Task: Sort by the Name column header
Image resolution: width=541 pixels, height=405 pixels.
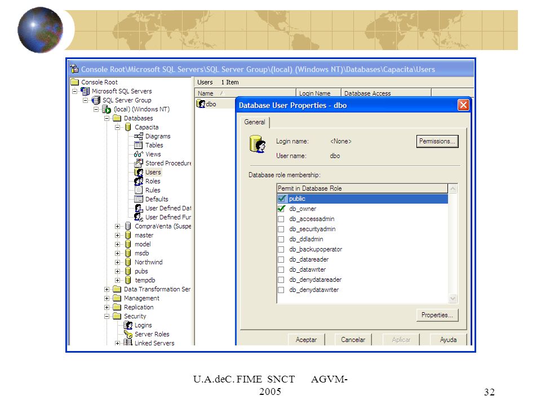Action: [x=245, y=93]
